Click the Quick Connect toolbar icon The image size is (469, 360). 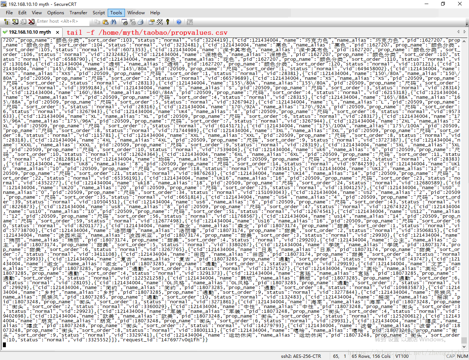pos(15,22)
